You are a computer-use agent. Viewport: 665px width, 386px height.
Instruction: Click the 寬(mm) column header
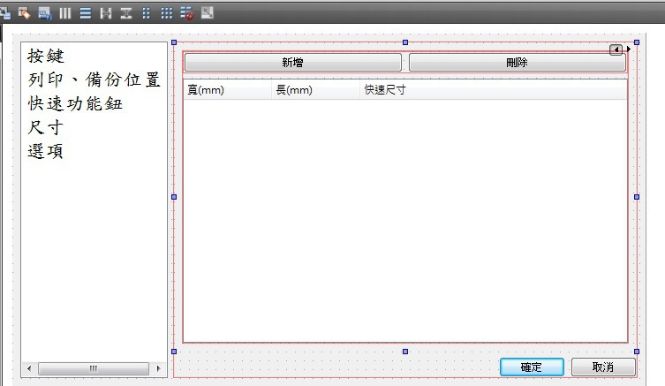click(x=228, y=89)
